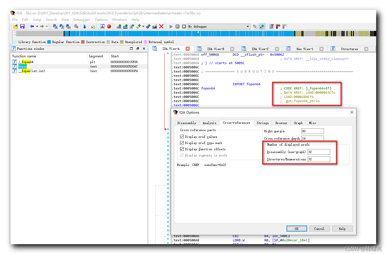Toggle Display xref type mark checkbox

[182, 143]
